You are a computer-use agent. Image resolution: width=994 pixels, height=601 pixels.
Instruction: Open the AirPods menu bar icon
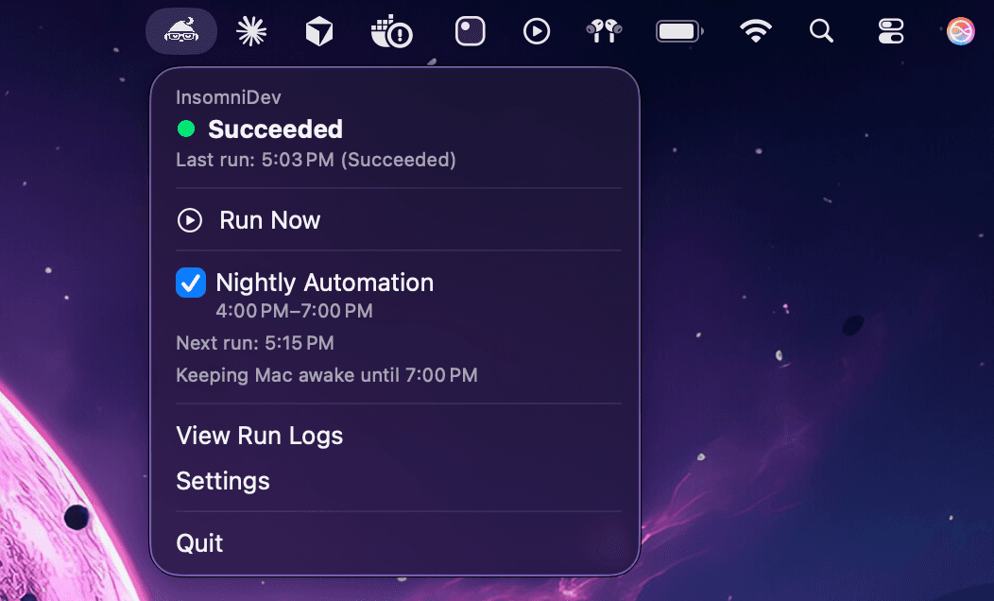tap(603, 30)
